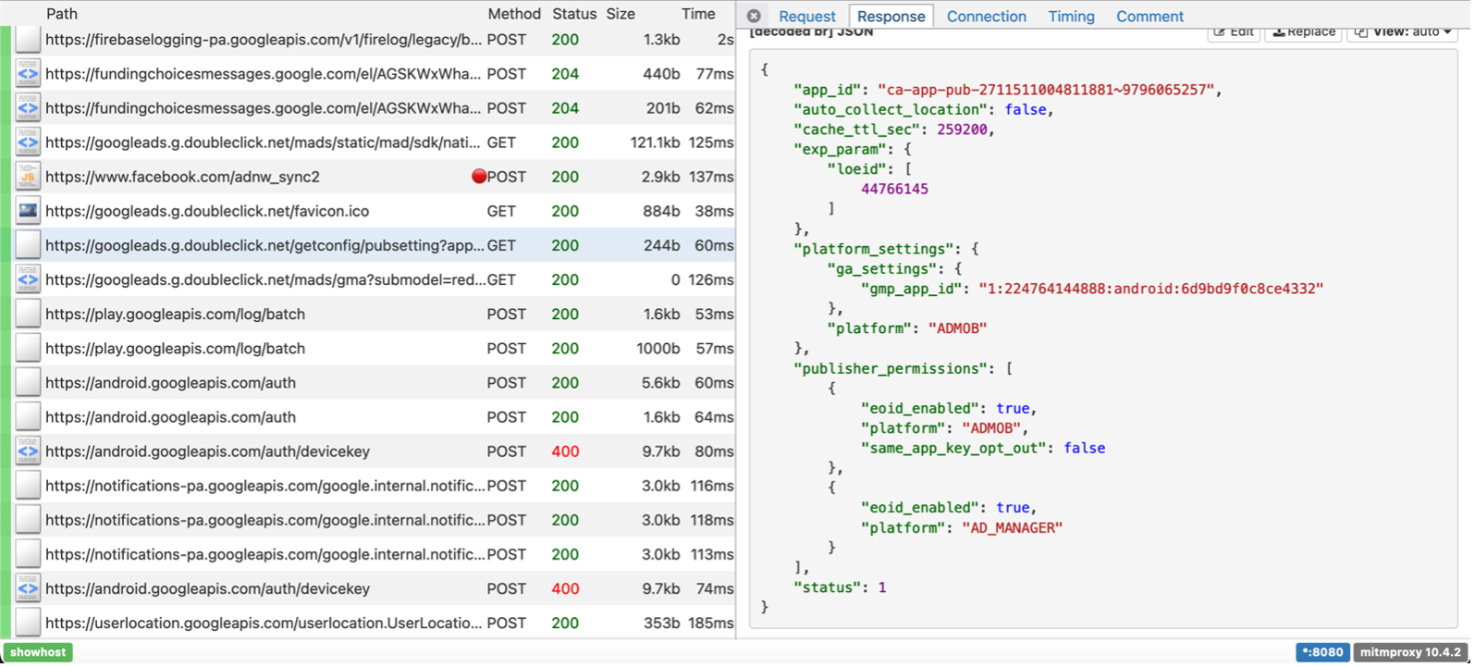
Task: Click the image icon of favicon.ico flow
Action: 28,211
